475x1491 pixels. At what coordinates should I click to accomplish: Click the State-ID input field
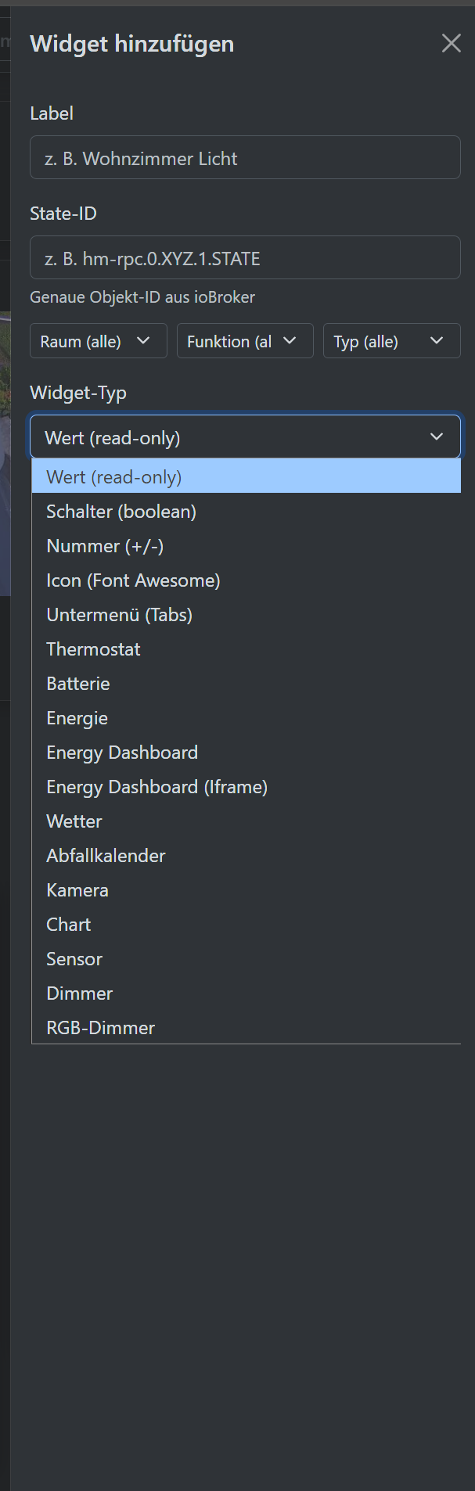tap(245, 258)
